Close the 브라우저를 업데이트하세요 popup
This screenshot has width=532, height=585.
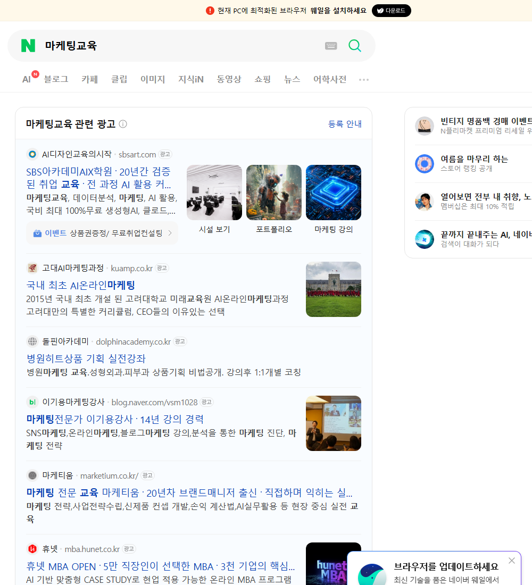coord(512,561)
